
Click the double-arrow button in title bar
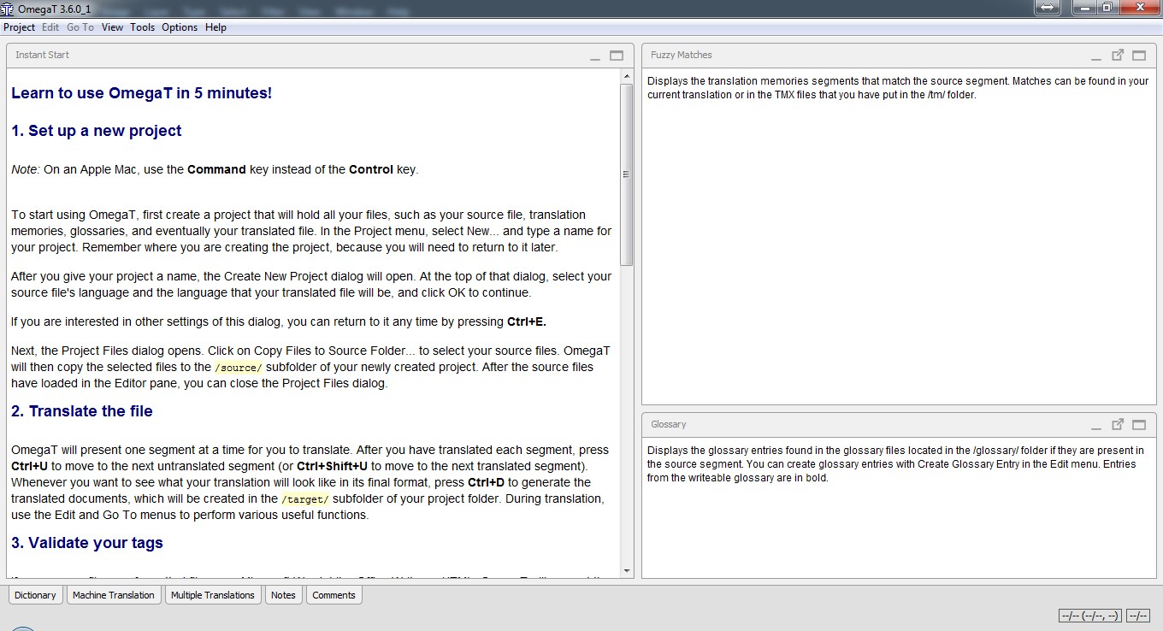[x=1048, y=8]
